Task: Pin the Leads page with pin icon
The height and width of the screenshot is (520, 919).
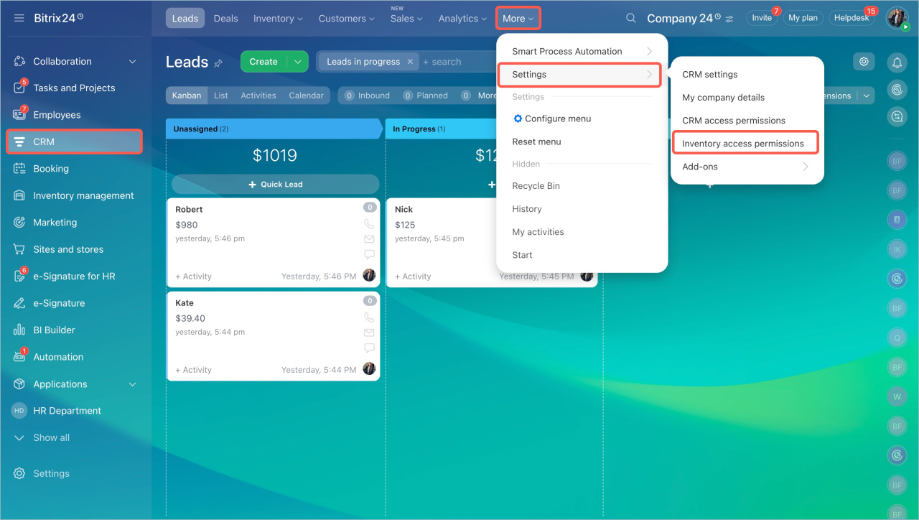Action: [x=218, y=63]
